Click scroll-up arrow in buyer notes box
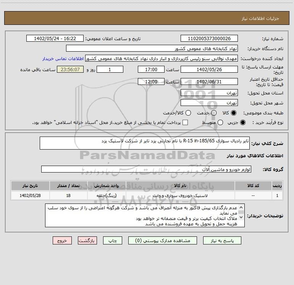294x285 pixels. coord(241,207)
